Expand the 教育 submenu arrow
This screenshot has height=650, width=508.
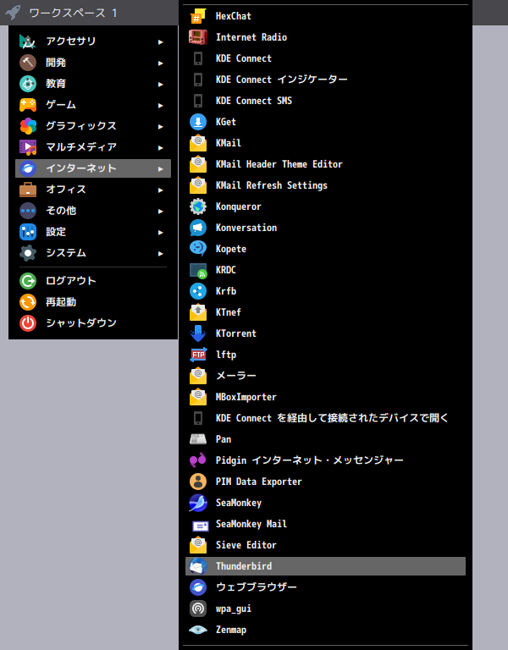[x=161, y=84]
